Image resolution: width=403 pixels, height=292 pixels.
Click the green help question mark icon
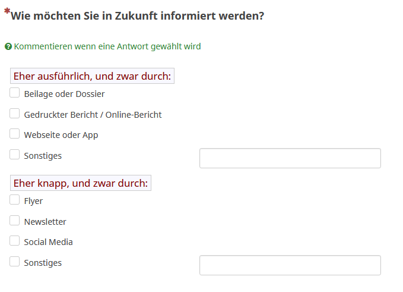(x=8, y=46)
